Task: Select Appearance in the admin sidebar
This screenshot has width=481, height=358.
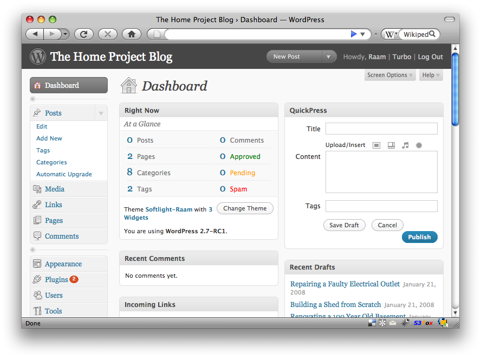Action: pos(63,264)
